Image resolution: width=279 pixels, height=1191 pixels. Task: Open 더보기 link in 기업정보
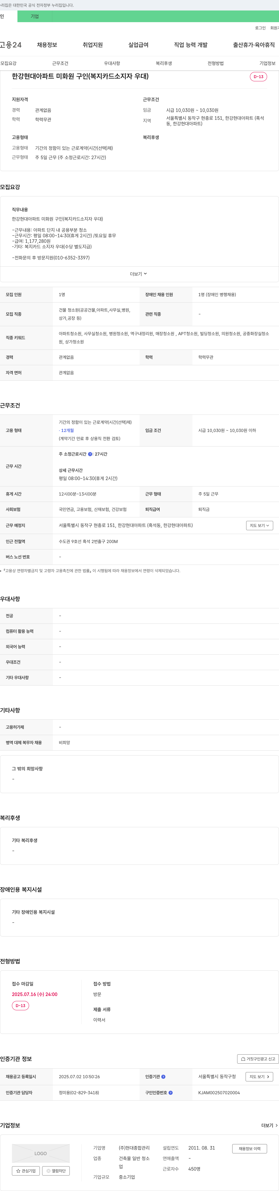pos(269,1125)
